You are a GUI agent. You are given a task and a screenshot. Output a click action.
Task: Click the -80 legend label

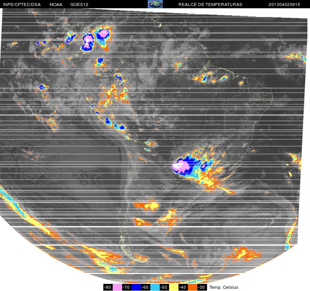click(108, 287)
